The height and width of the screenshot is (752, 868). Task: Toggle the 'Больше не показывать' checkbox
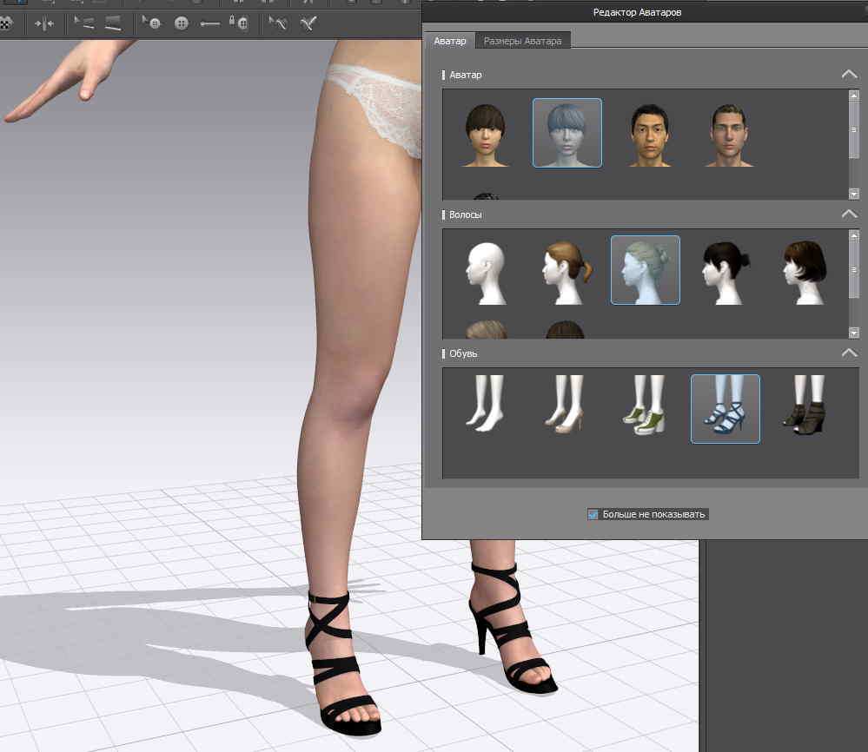click(x=593, y=514)
